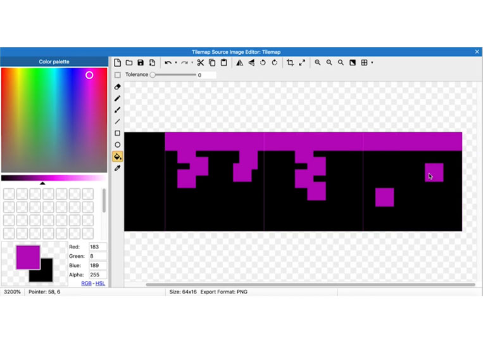483x343 pixels.
Task: Click the Blue value field
Action: 97,265
